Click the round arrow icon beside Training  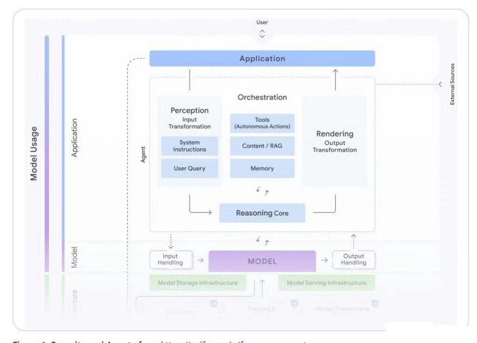(x=294, y=303)
